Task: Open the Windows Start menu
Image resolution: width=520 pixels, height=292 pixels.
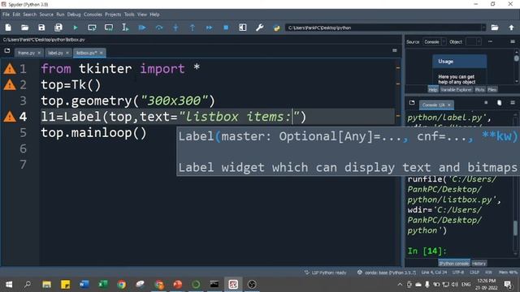Action: (x=9, y=285)
